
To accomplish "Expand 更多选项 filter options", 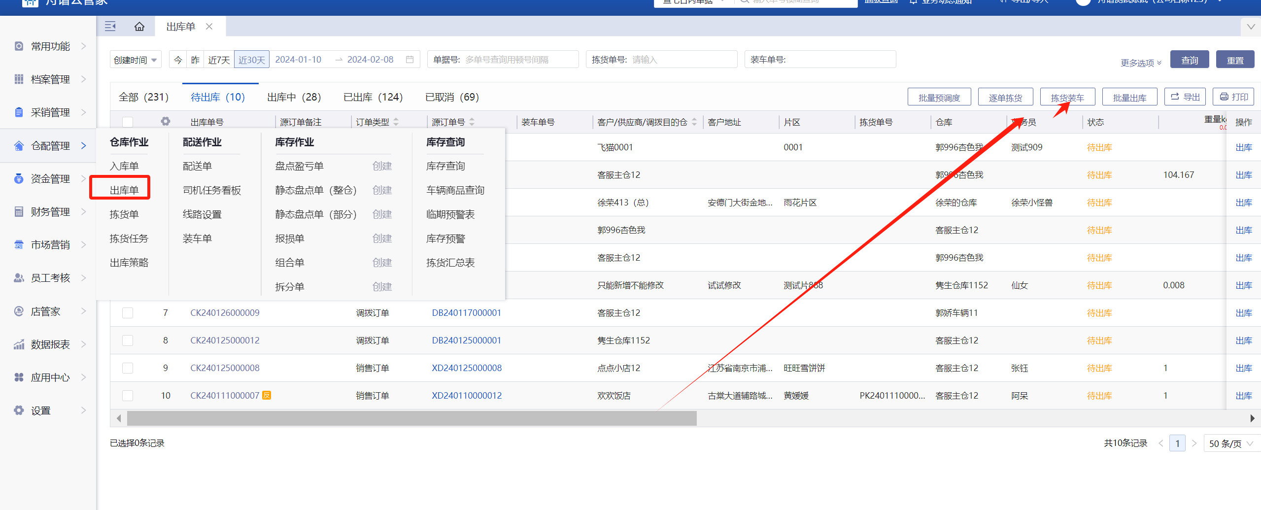I will pos(1140,63).
